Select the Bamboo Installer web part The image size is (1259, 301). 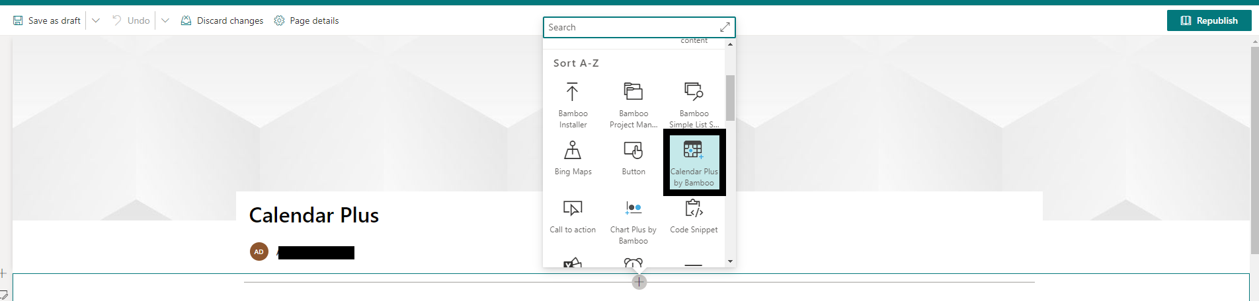[x=573, y=105]
